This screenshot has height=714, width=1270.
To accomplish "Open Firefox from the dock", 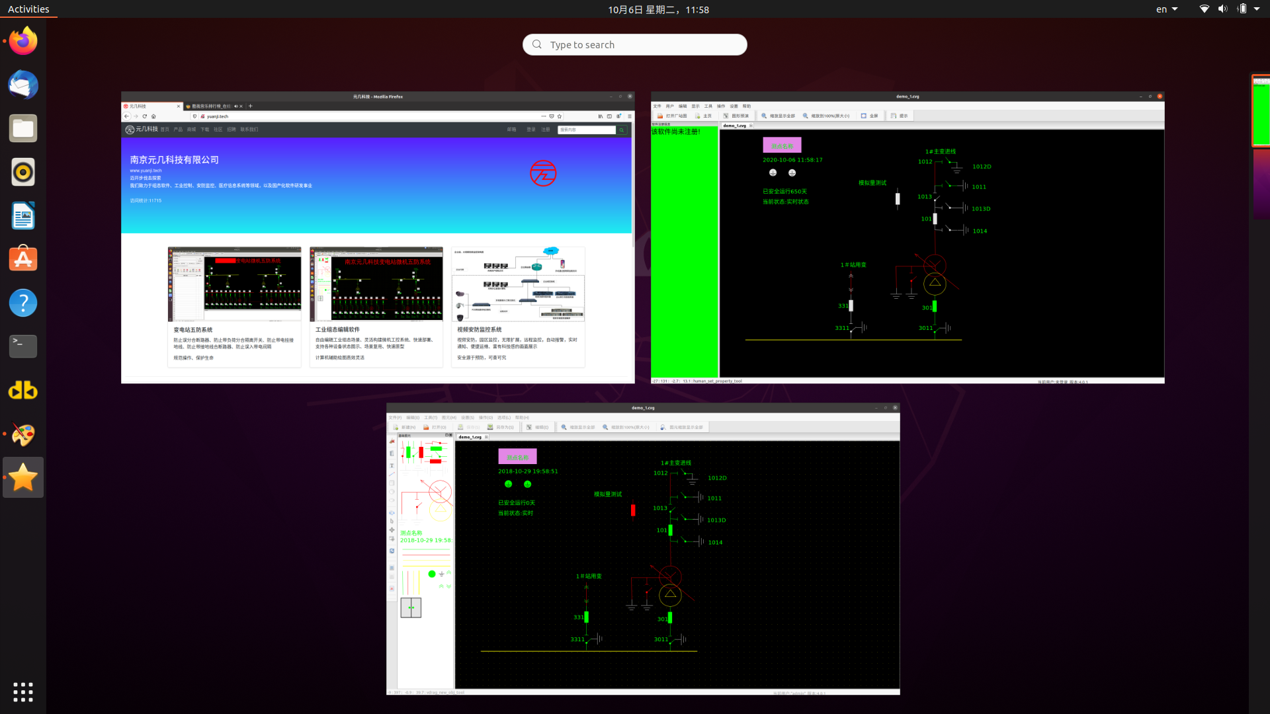I will click(23, 41).
